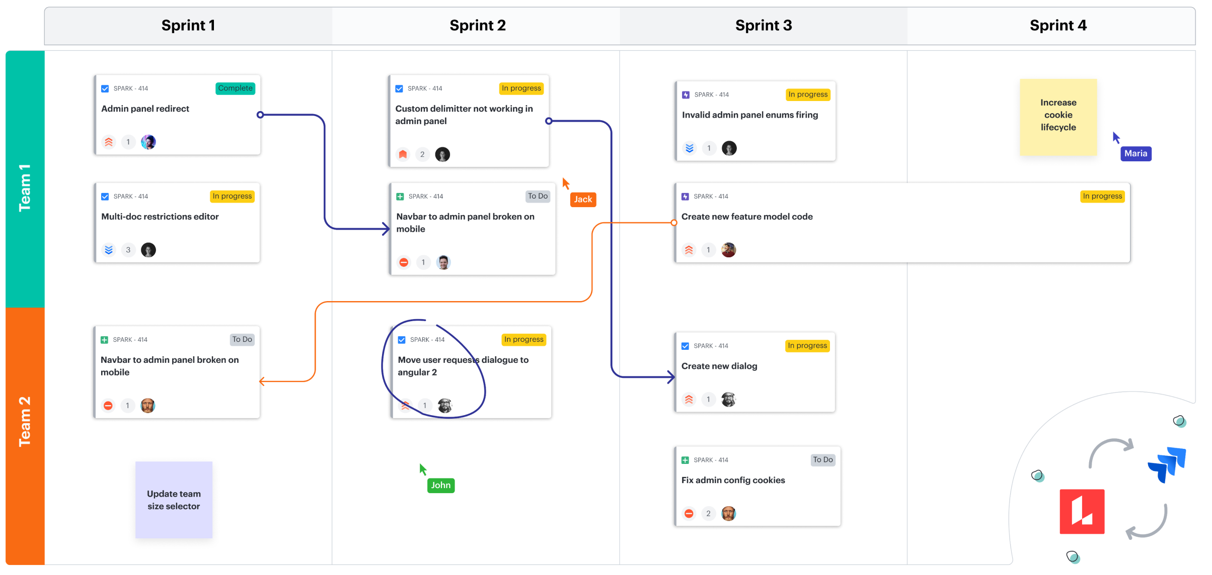Click task checkbox icon on Multi-doc restrictions editor
This screenshot has width=1212, height=575.
(105, 197)
